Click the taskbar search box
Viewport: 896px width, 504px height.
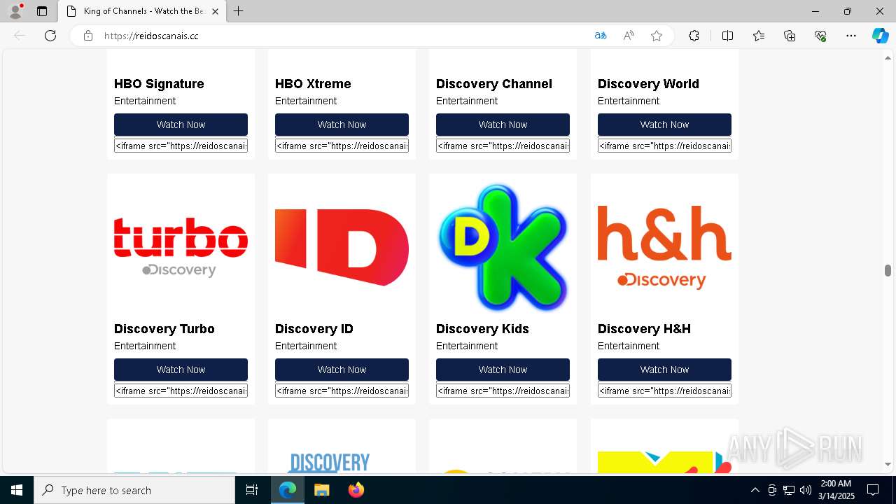[x=134, y=490]
